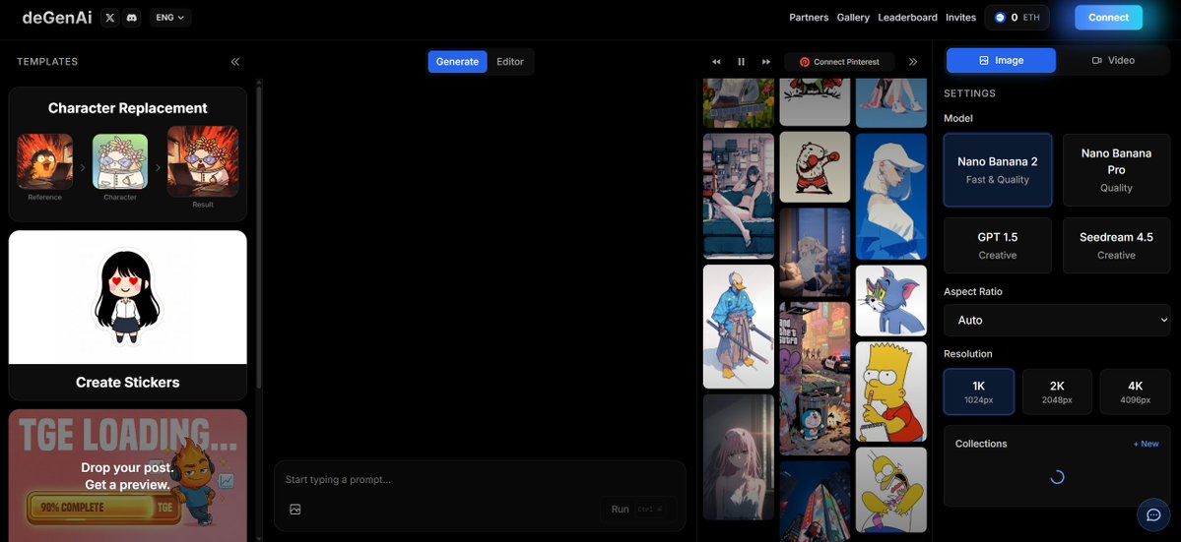Choose the GPT 1.5 model

pos(997,246)
